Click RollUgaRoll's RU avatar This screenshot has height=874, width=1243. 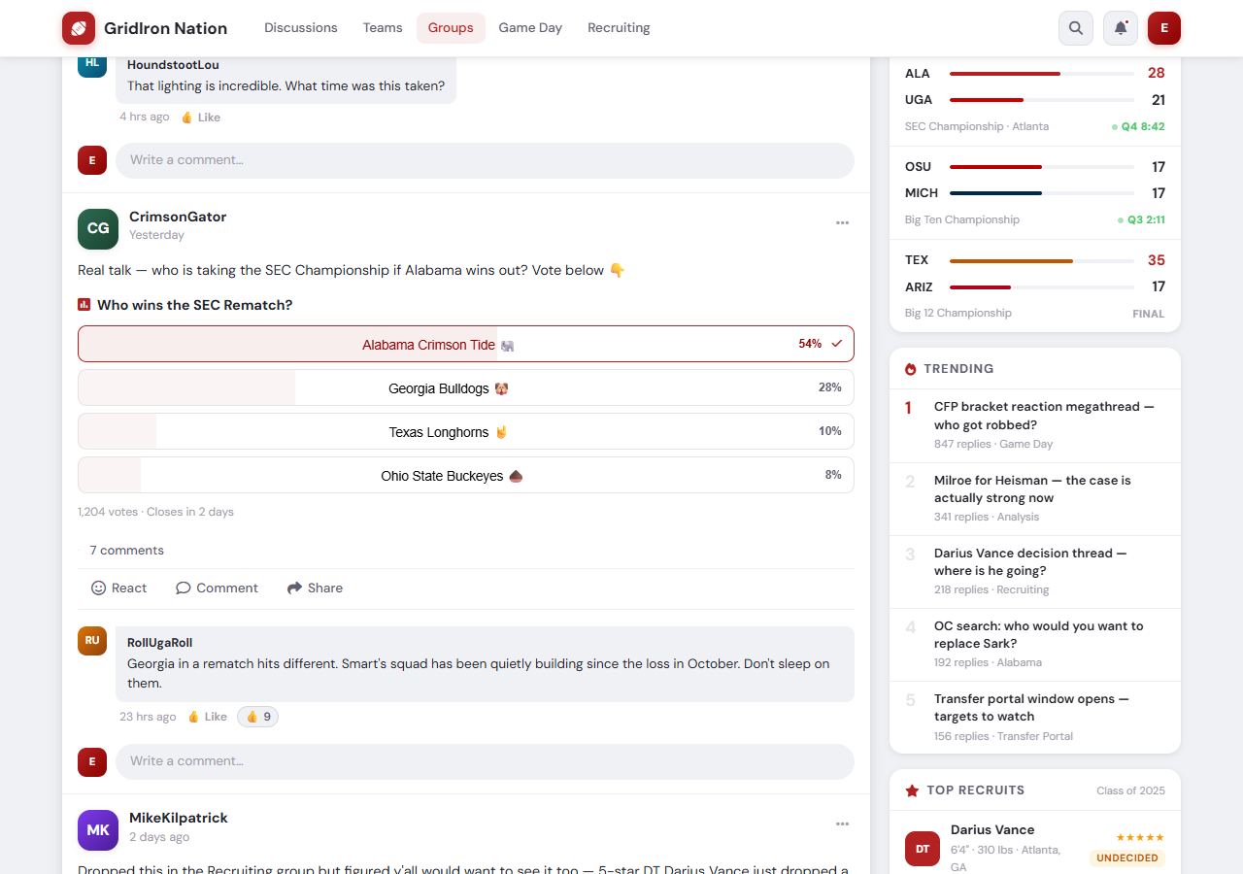(92, 641)
